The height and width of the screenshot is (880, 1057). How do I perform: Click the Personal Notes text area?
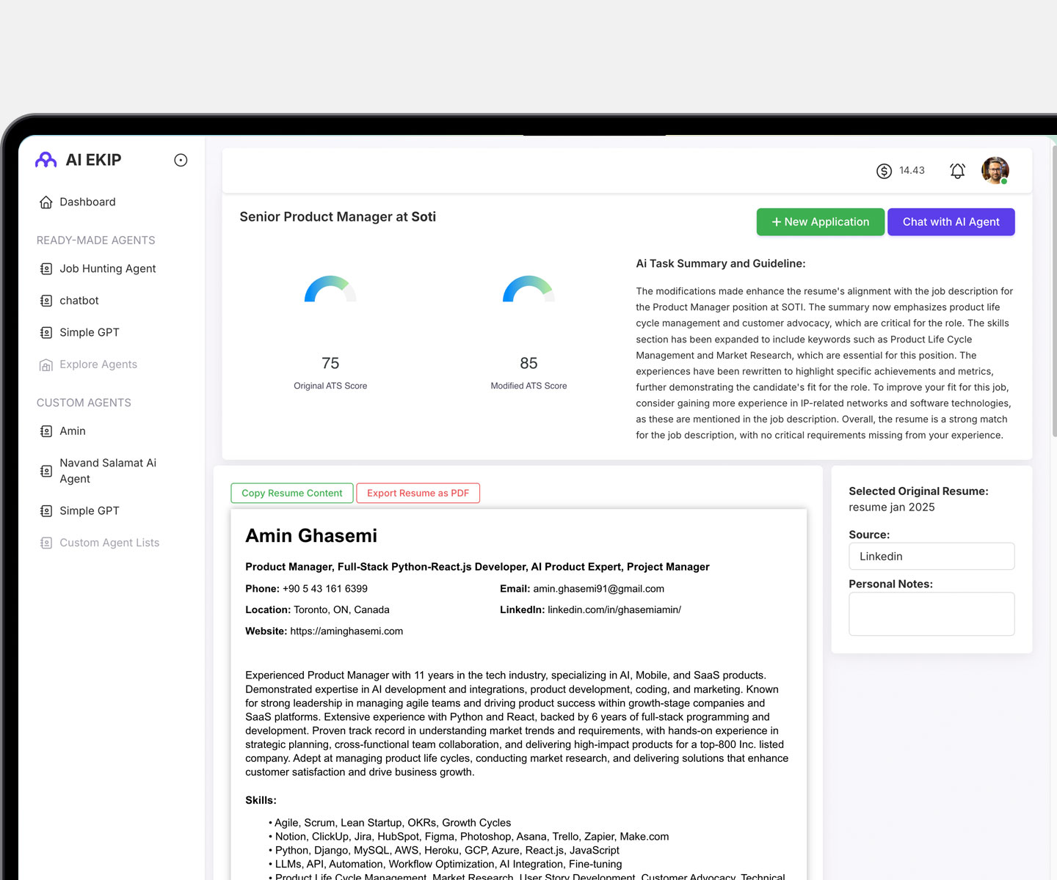point(931,614)
